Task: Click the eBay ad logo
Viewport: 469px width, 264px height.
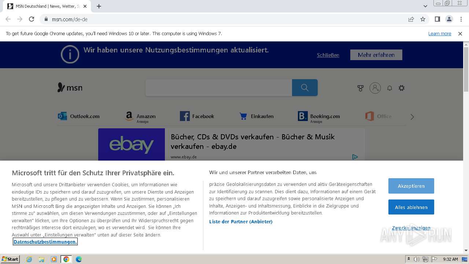Action: [132, 144]
